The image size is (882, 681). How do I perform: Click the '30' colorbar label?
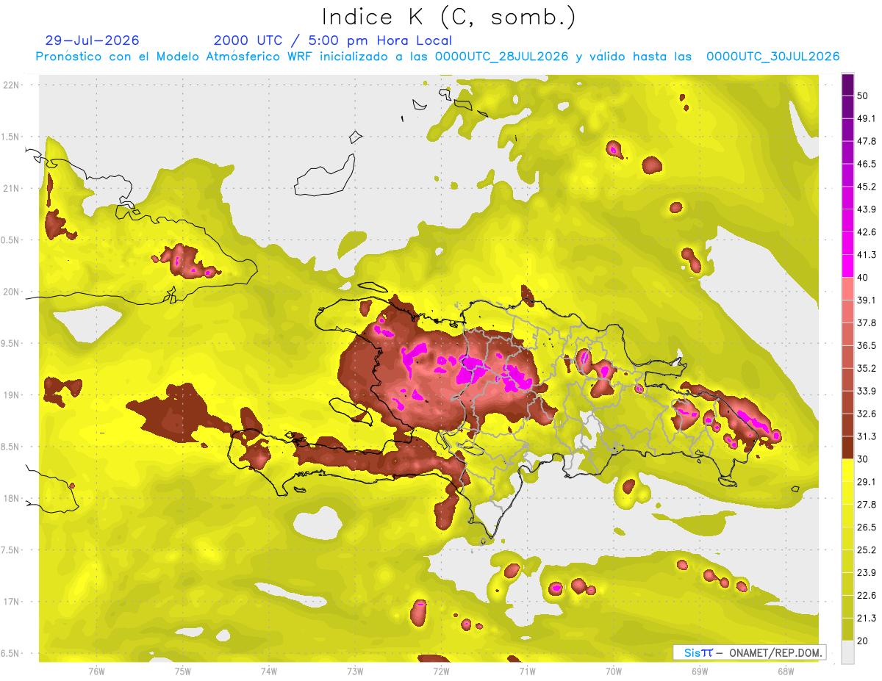point(864,459)
